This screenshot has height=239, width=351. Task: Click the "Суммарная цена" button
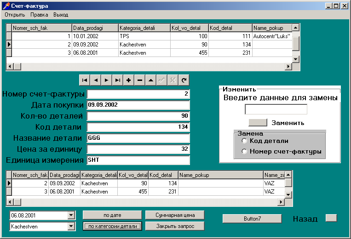click(x=175, y=215)
